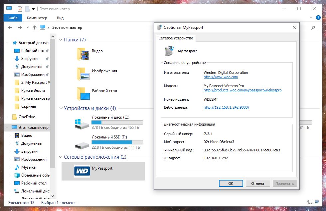Click the Применить button

pyautogui.click(x=285, y=183)
